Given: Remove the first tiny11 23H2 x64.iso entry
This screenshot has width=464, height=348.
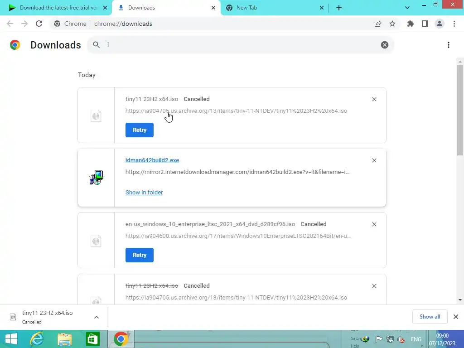Looking at the screenshot, I should 374,99.
